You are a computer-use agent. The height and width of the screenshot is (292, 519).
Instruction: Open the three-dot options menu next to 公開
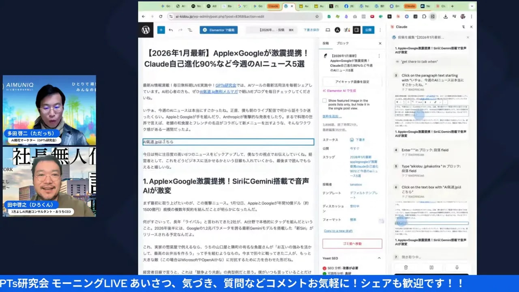click(x=380, y=30)
